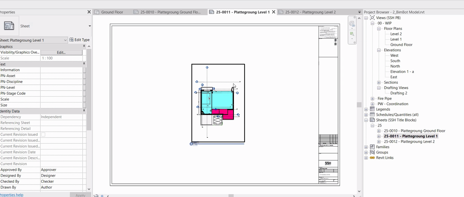Collapse the Floor Plans tree node
The width and height of the screenshot is (464, 197).
pyautogui.click(x=379, y=29)
